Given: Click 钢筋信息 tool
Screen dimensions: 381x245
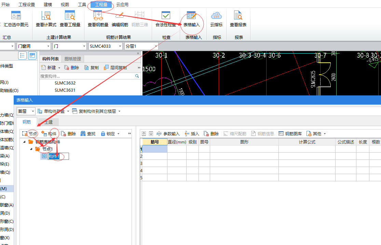Looking at the screenshot, I should (x=262, y=134).
